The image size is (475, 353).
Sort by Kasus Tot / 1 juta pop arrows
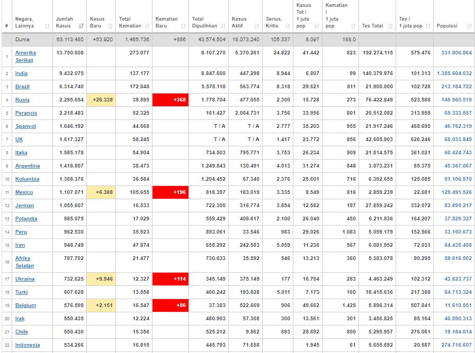point(317,26)
